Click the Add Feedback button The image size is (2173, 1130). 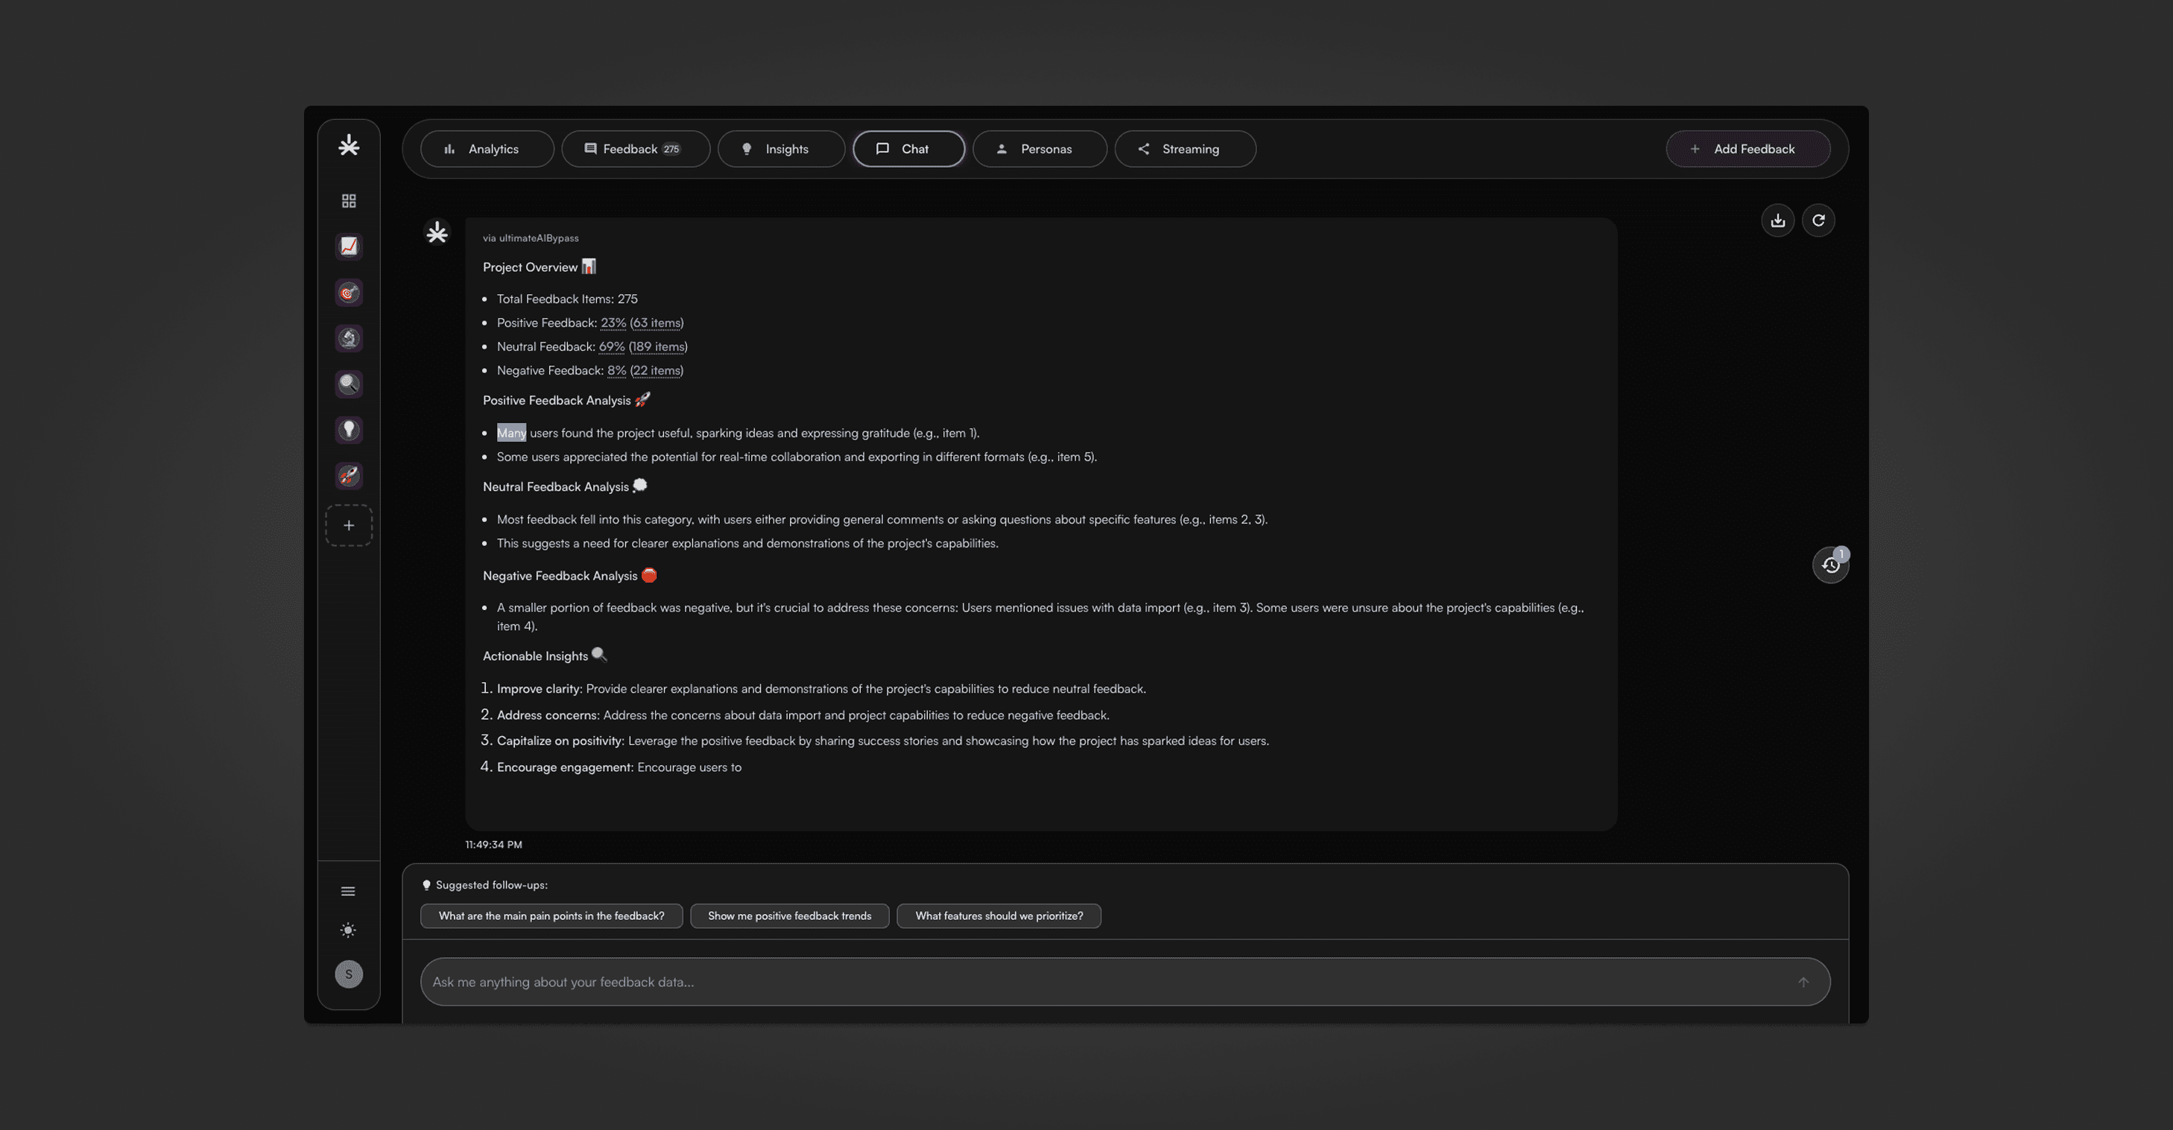pyautogui.click(x=1747, y=149)
